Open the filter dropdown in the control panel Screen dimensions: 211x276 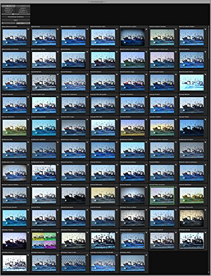coord(23,23)
